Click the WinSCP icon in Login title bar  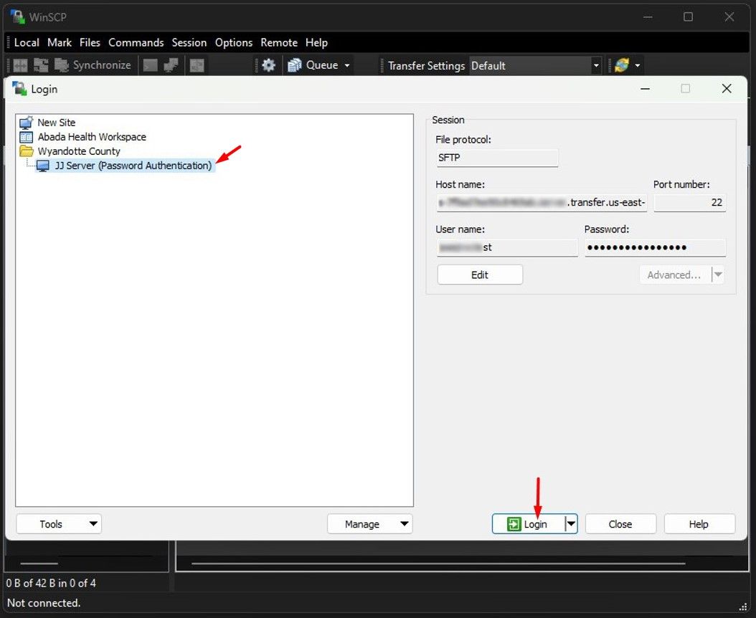pos(20,89)
